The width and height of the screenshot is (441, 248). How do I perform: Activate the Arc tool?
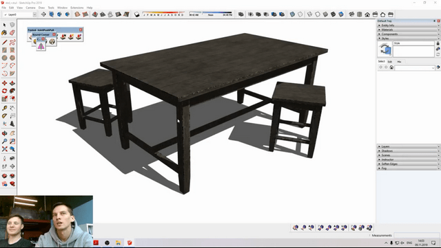[5, 66]
